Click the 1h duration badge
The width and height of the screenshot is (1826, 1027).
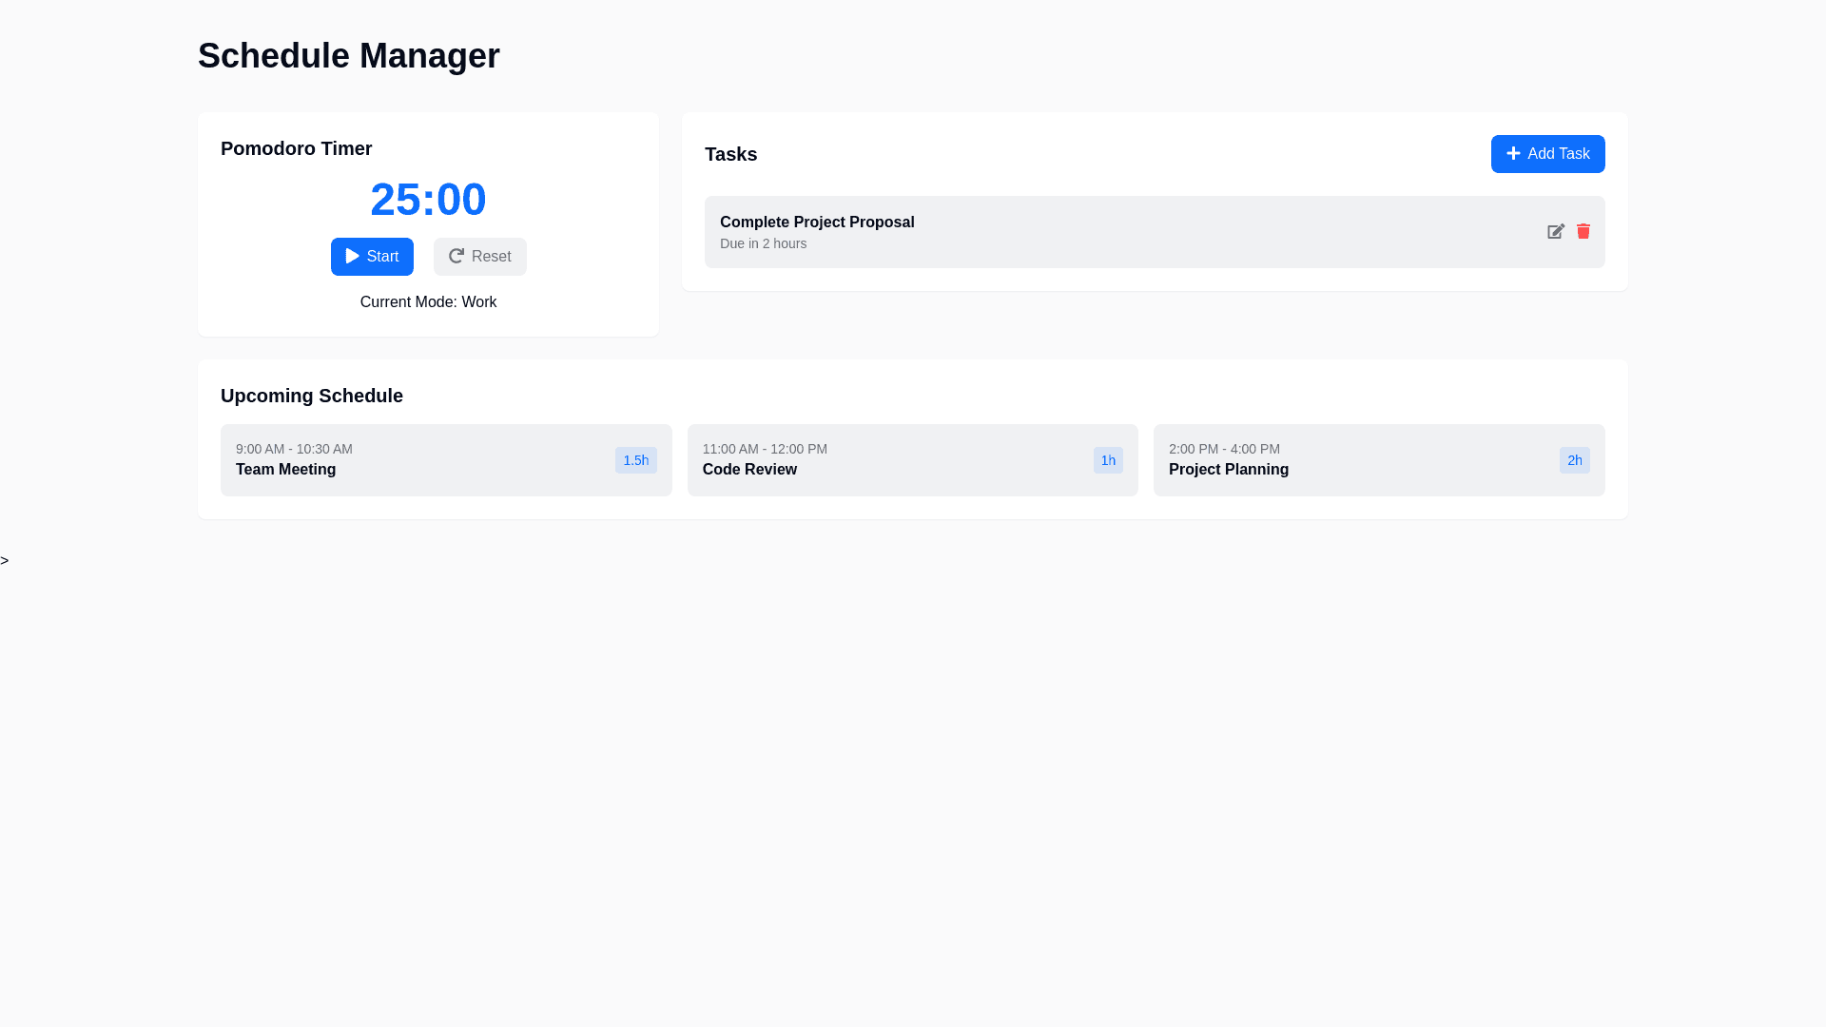(x=1108, y=460)
